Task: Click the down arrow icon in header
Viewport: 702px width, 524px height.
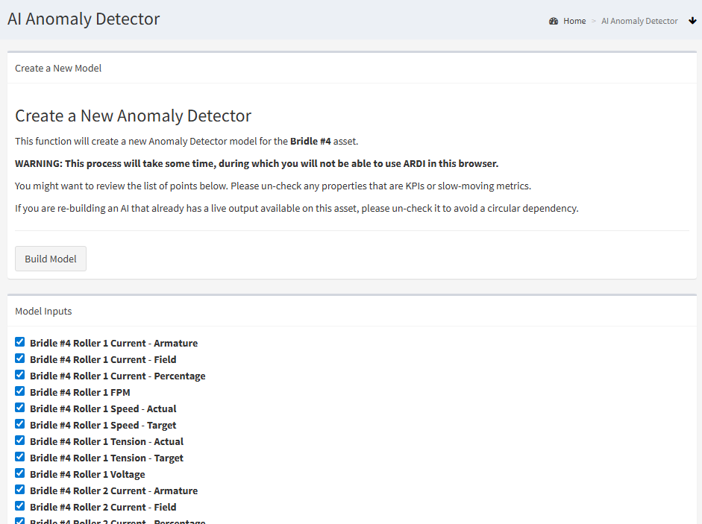Action: 692,21
